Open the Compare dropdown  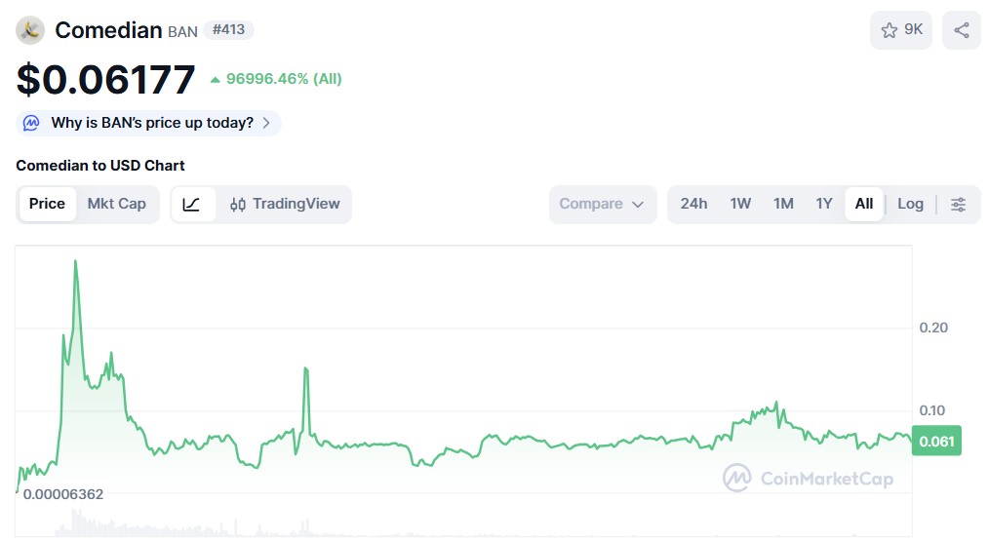(603, 204)
